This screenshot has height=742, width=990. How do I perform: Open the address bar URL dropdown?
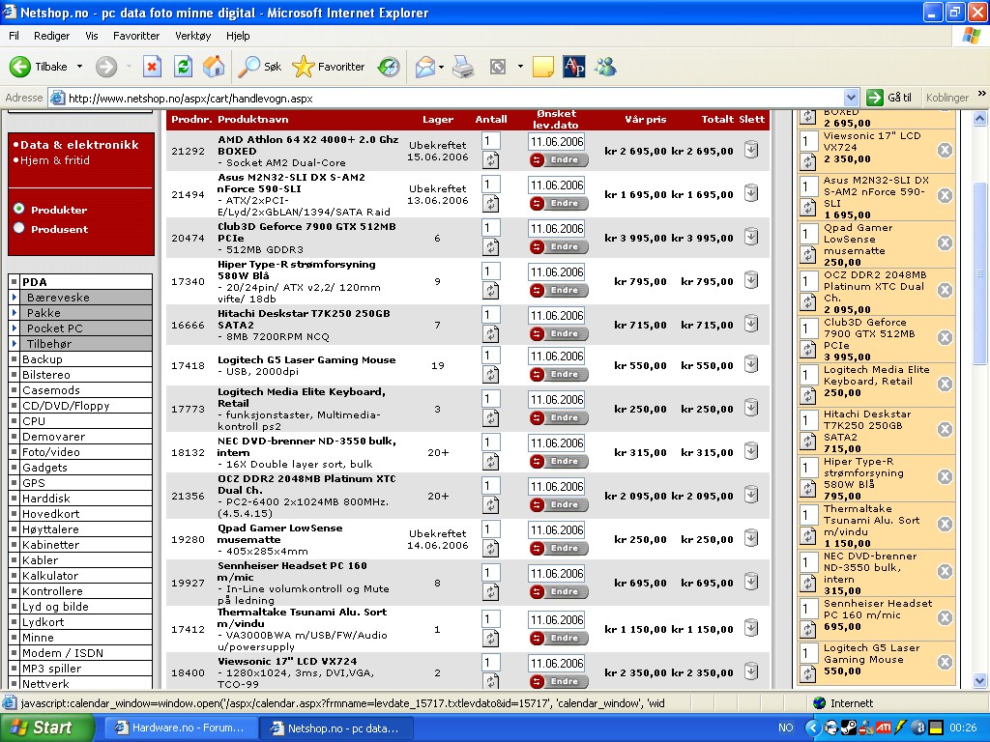(x=851, y=98)
